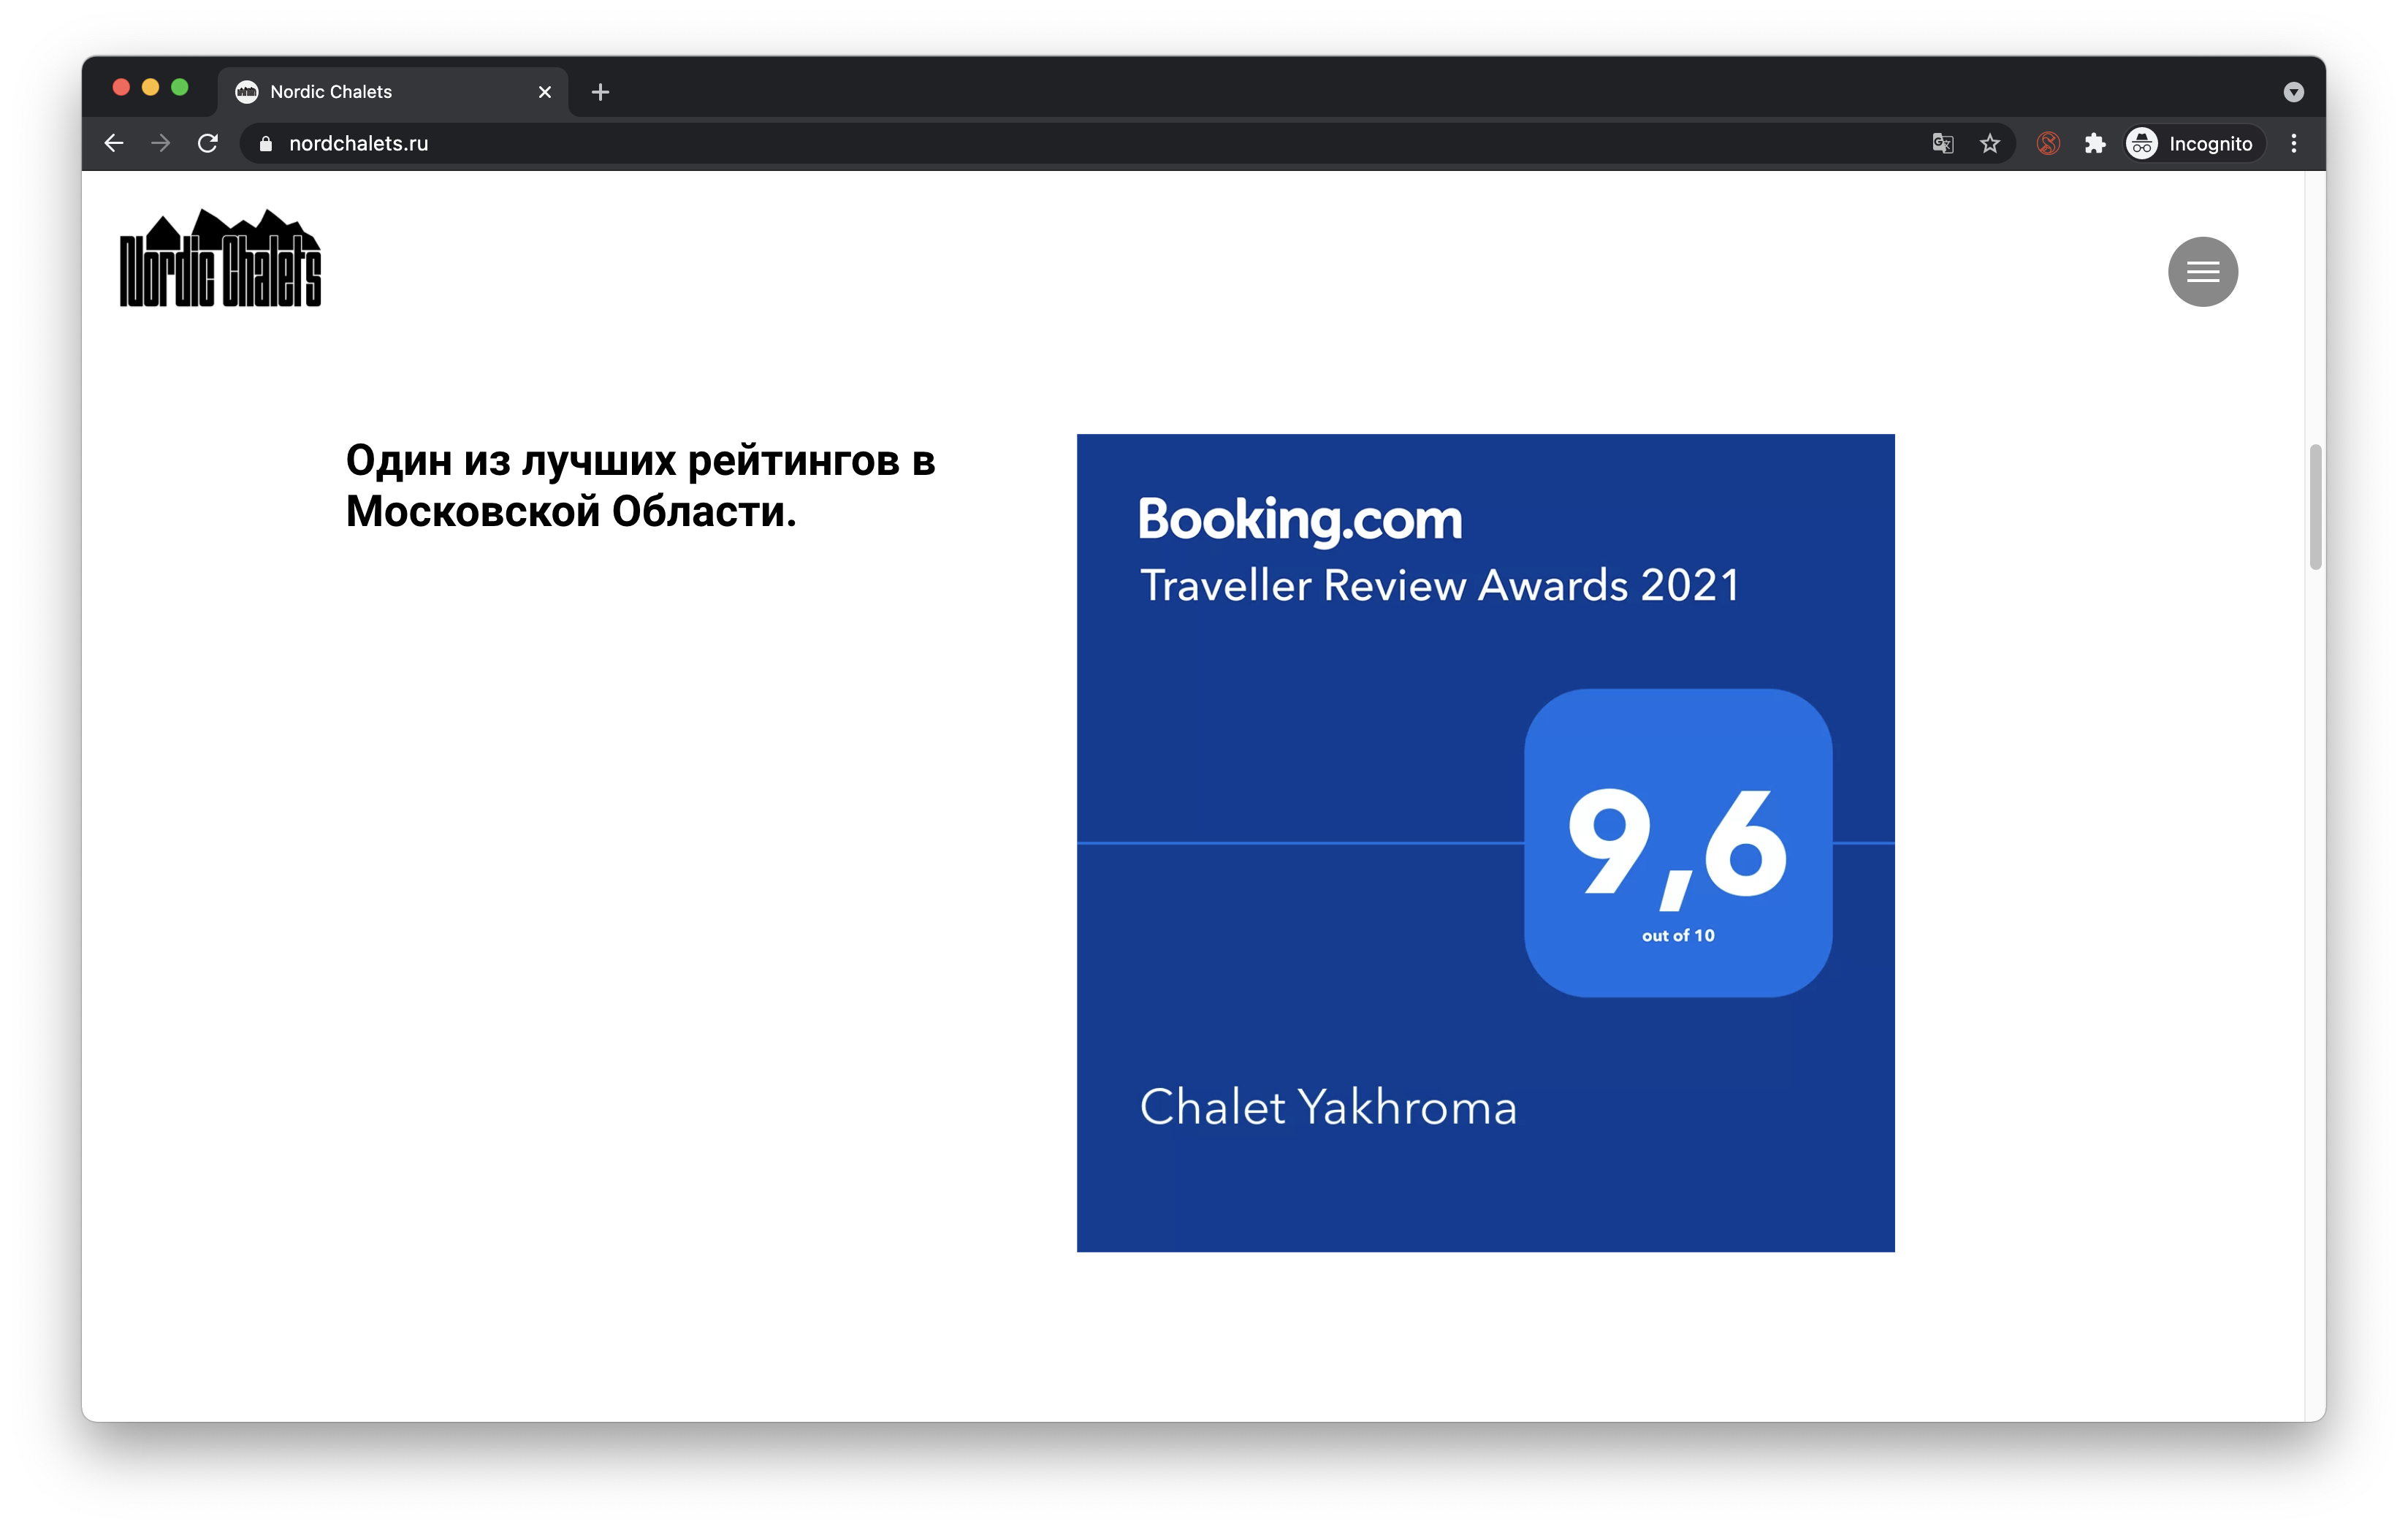
Task: Open the hamburger menu button
Action: point(2202,272)
